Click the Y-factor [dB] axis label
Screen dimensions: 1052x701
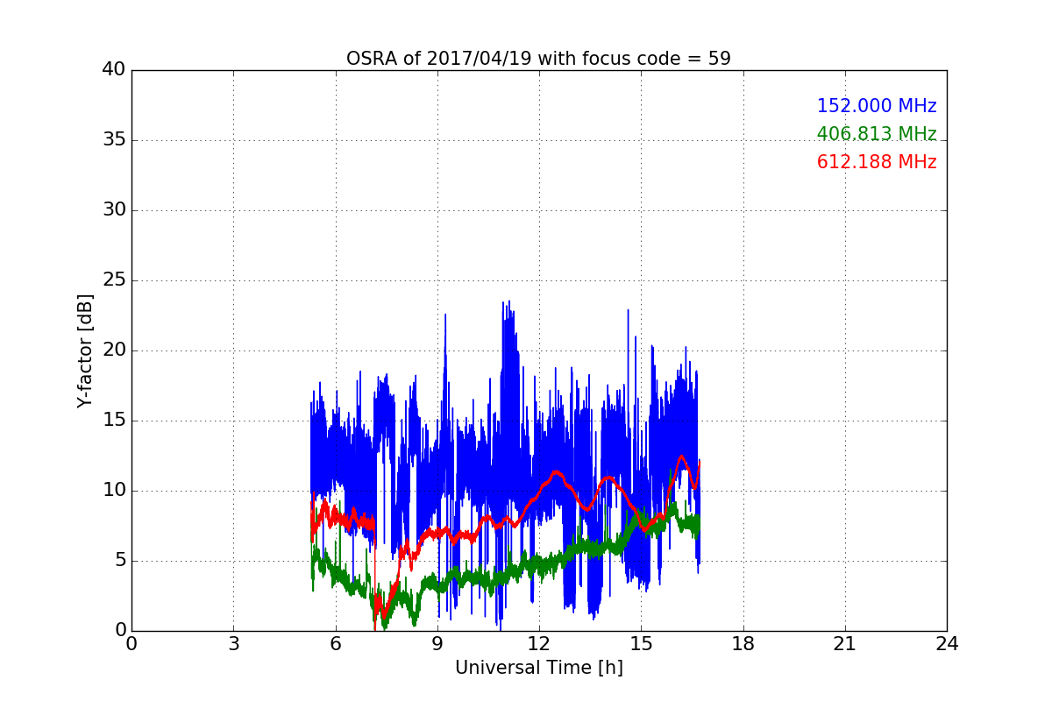(85, 350)
